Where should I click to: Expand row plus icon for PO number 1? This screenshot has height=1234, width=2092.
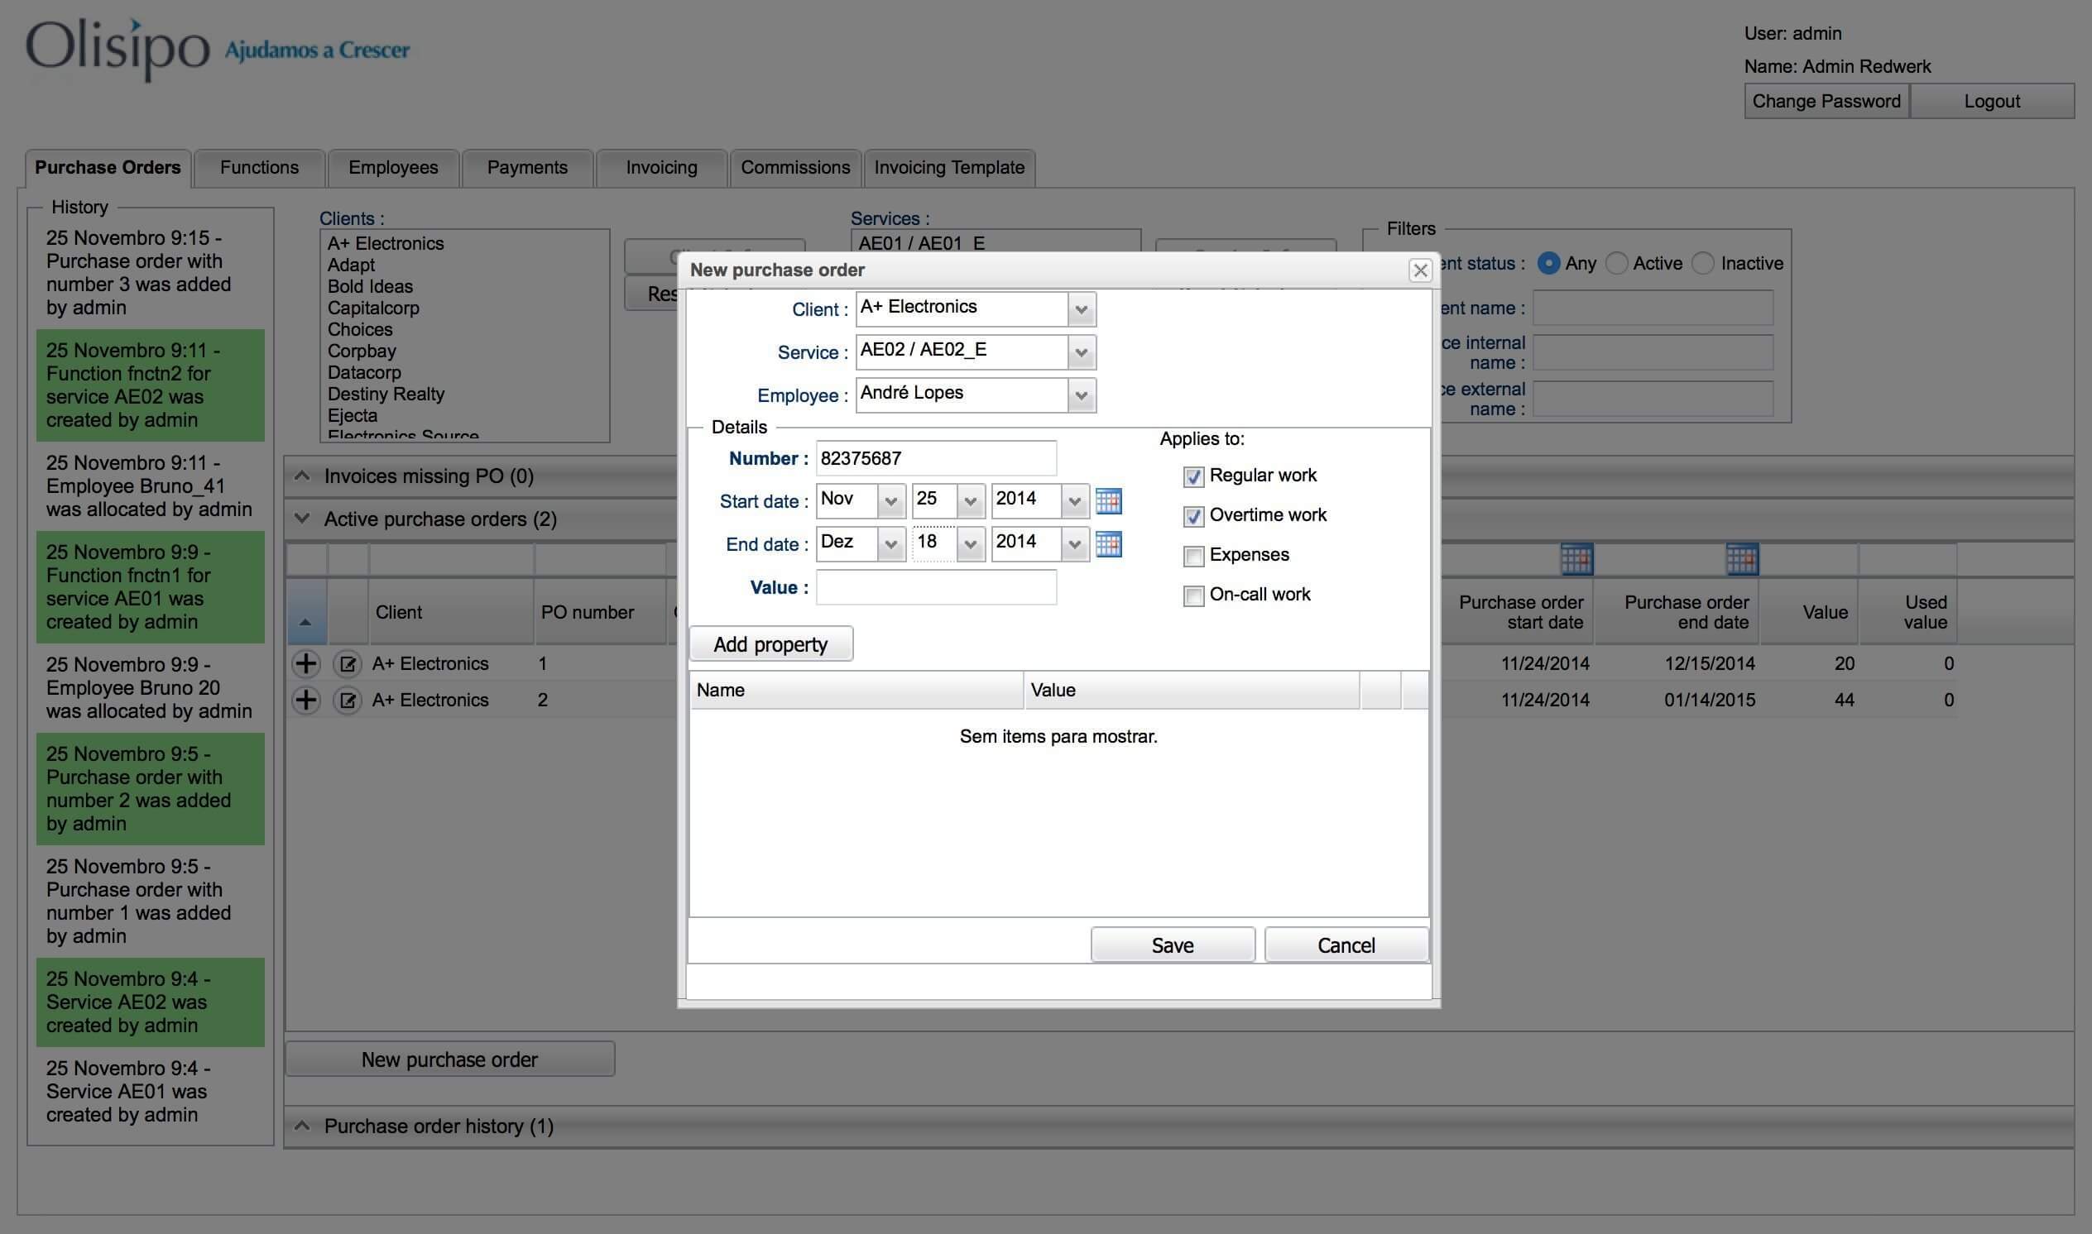coord(306,662)
